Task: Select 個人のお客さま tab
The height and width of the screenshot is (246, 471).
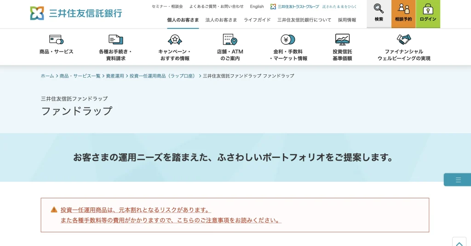Action: 183,20
